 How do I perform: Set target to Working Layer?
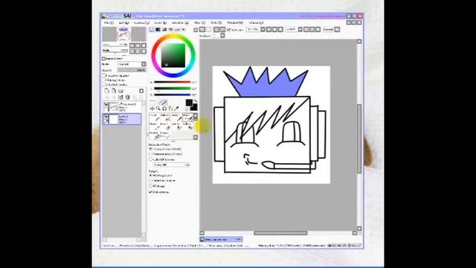tap(150, 176)
